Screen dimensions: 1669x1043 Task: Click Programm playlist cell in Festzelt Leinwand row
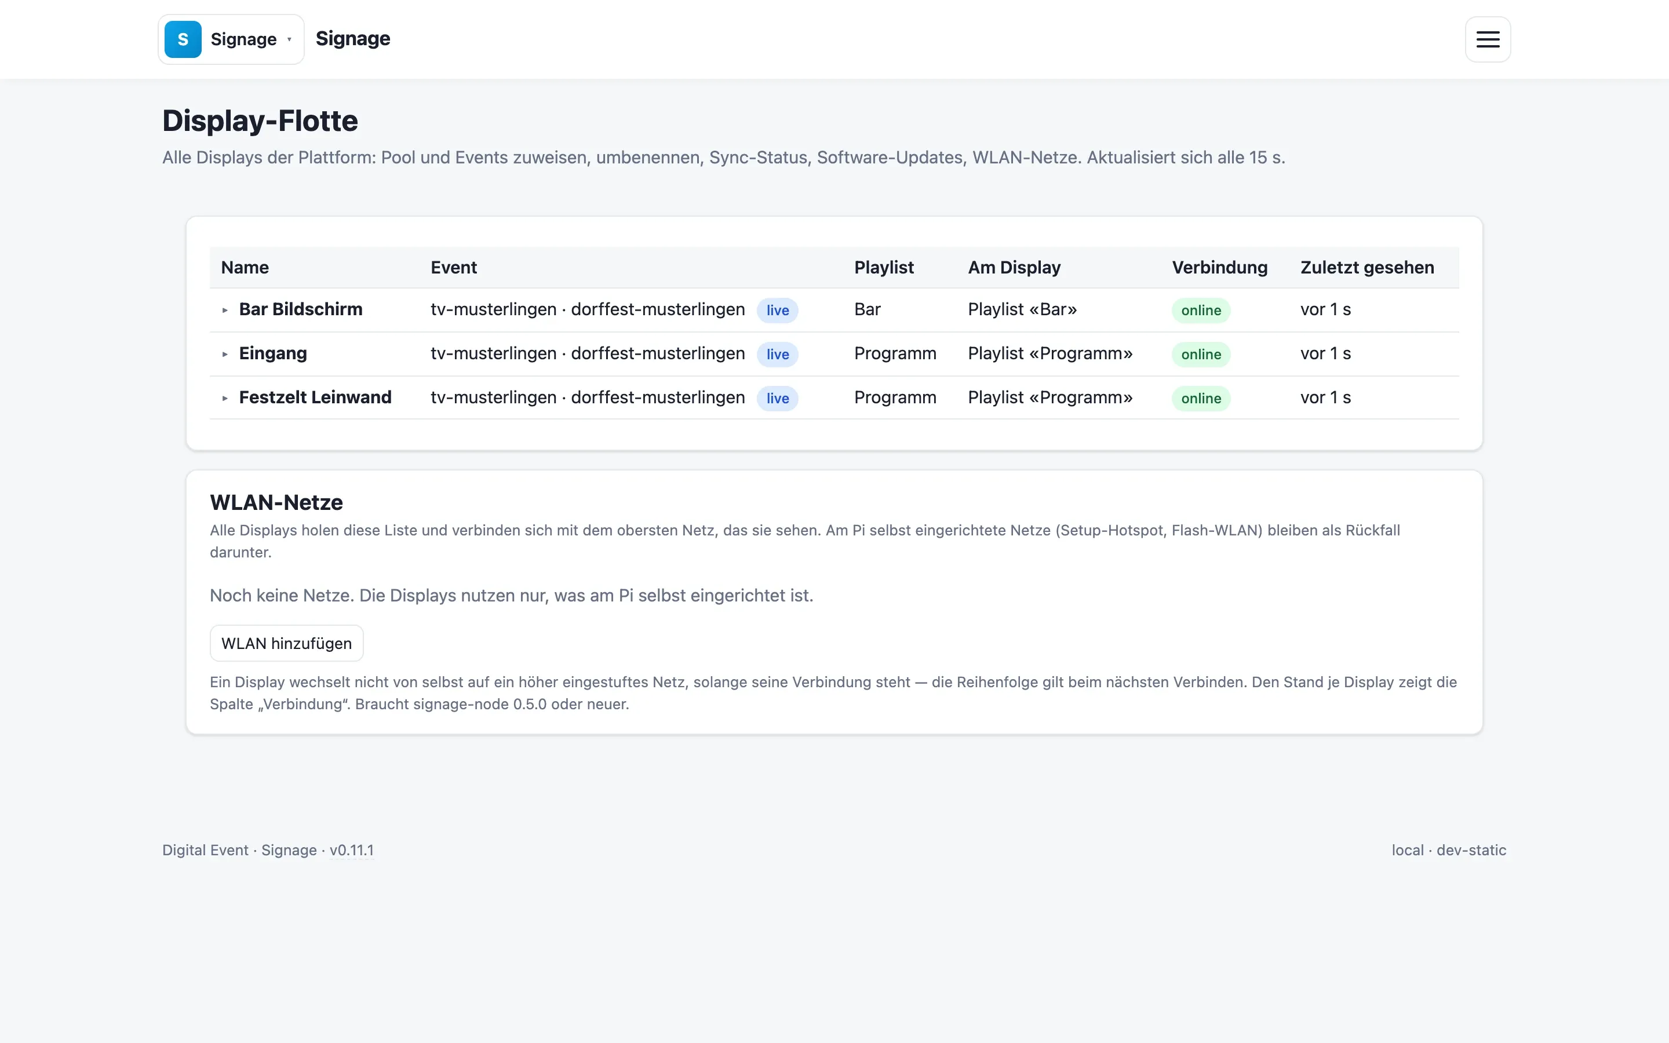[895, 397]
